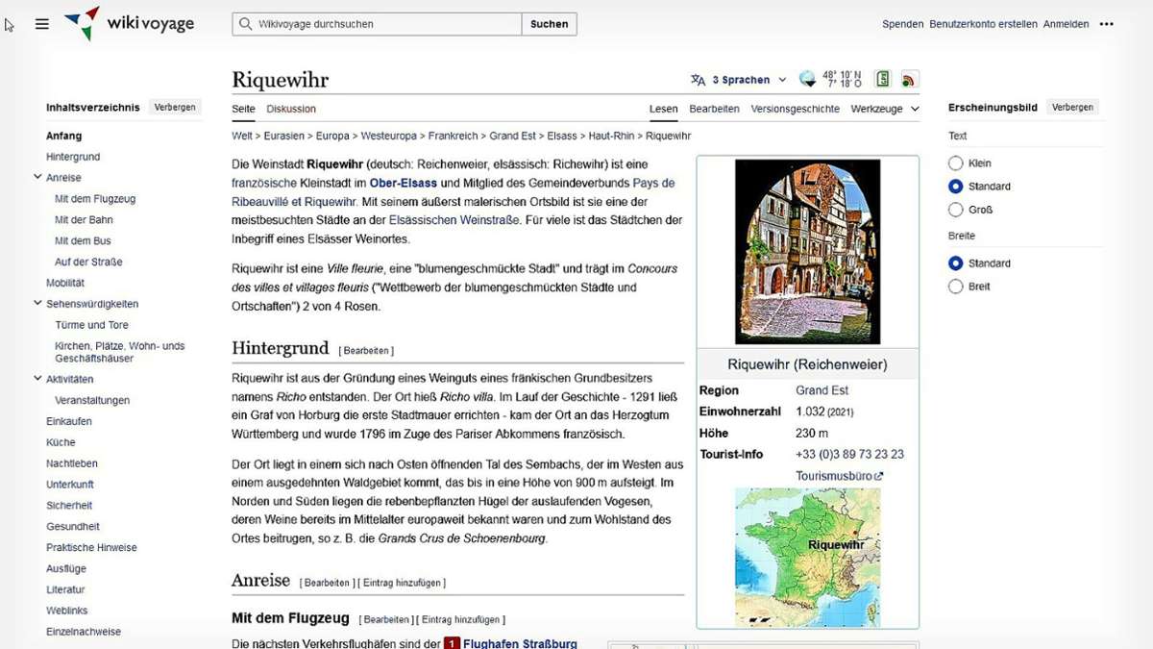Go to the Wikivoyage logo homepage
The width and height of the screenshot is (1153, 649).
tap(129, 24)
